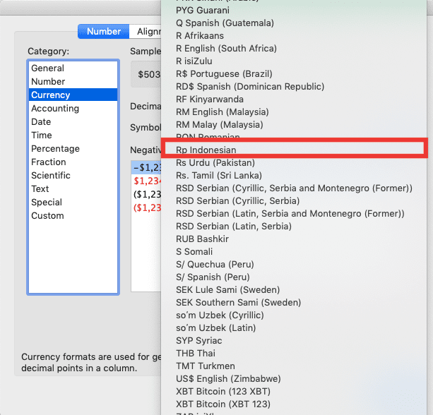Select the black -$1,23 negative format
This screenshot has height=415, width=433.
pos(146,167)
